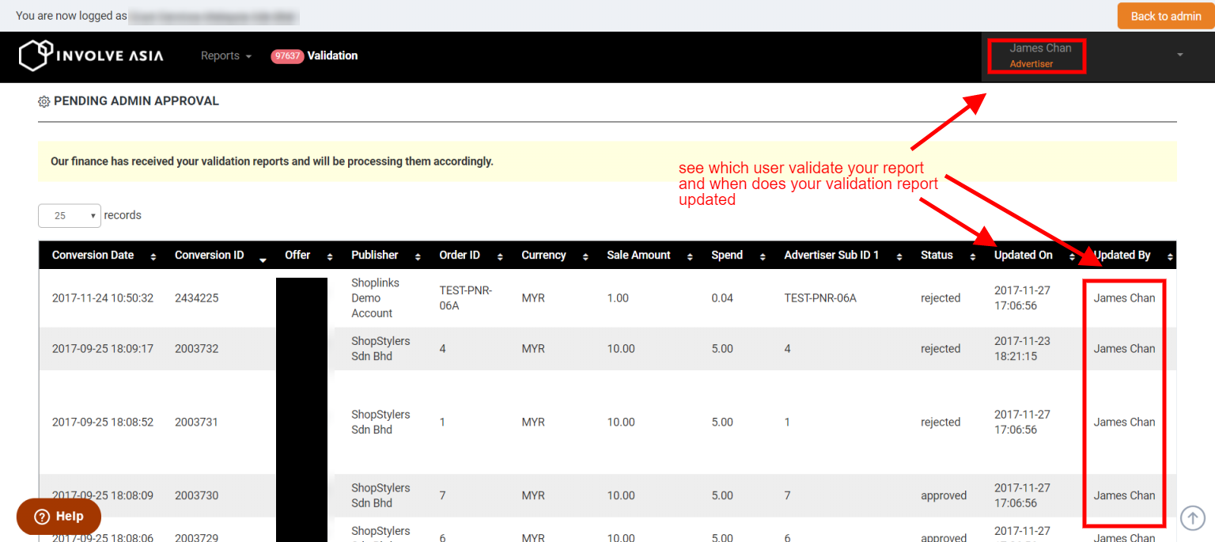Click sale amount 1.00 cell
This screenshot has height=542, width=1215.
pos(618,298)
